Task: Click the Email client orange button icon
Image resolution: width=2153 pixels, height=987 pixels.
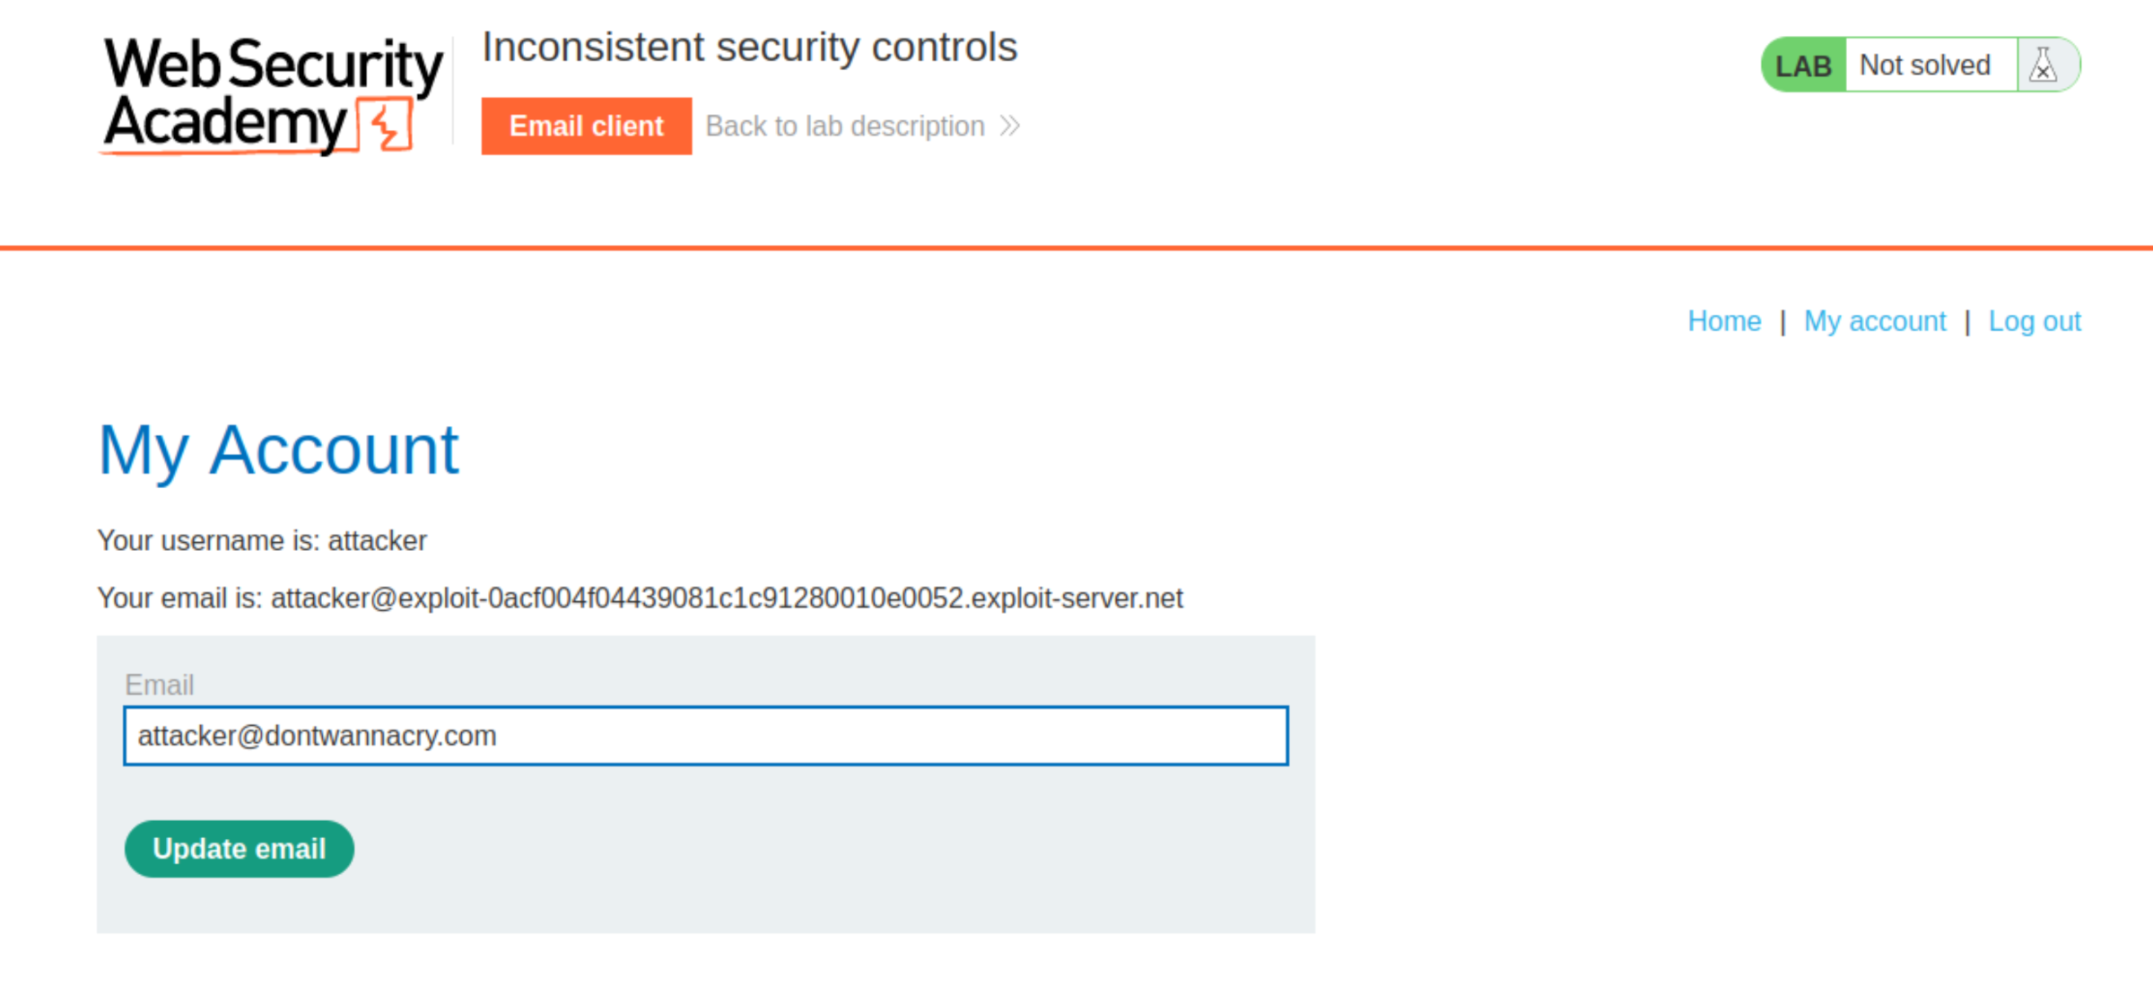Action: [x=587, y=127]
